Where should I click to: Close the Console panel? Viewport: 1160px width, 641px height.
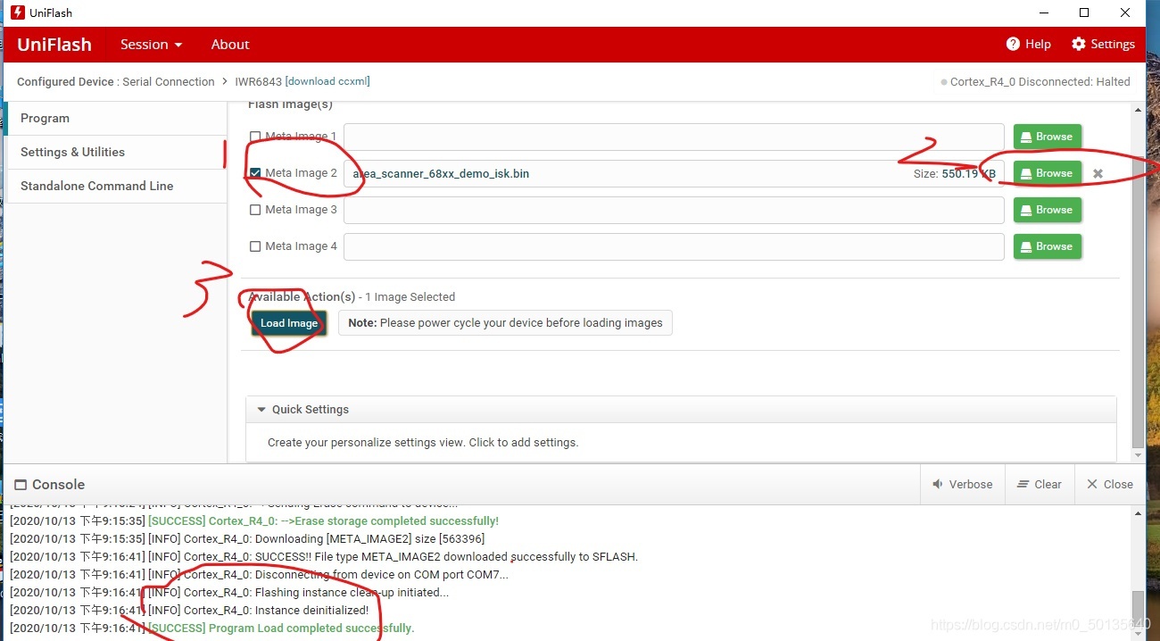point(1109,484)
